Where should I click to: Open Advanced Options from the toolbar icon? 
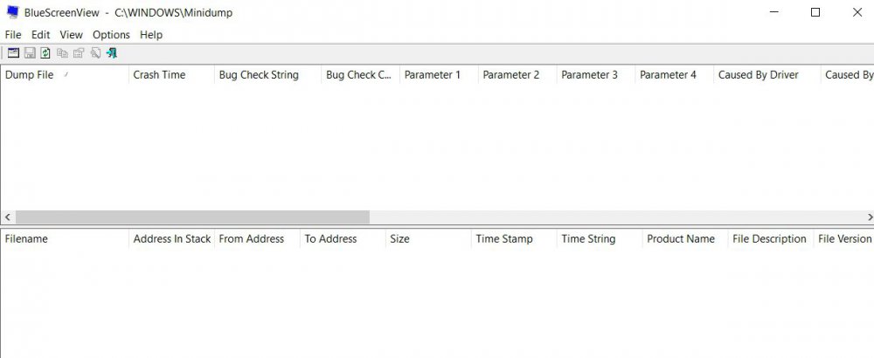[x=13, y=53]
